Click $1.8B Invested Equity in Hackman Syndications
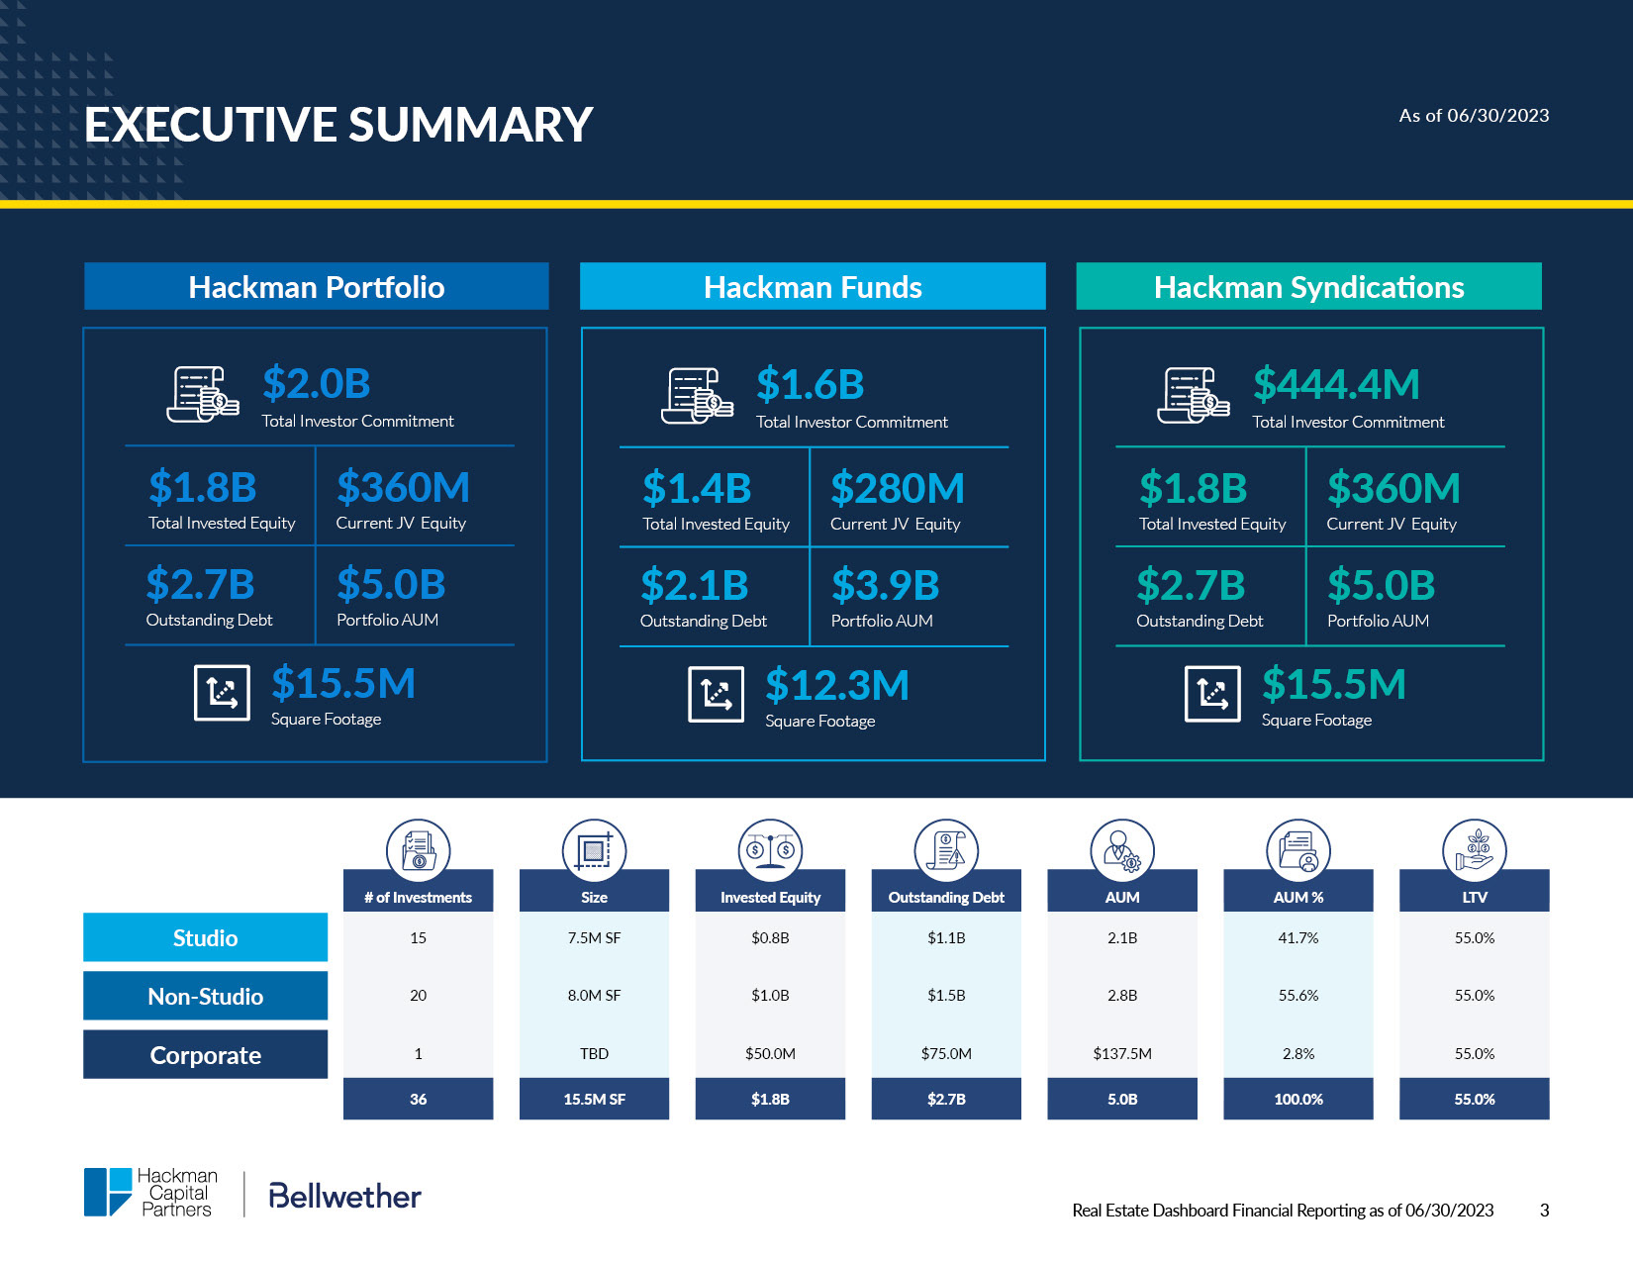The image size is (1633, 1262). [1193, 488]
